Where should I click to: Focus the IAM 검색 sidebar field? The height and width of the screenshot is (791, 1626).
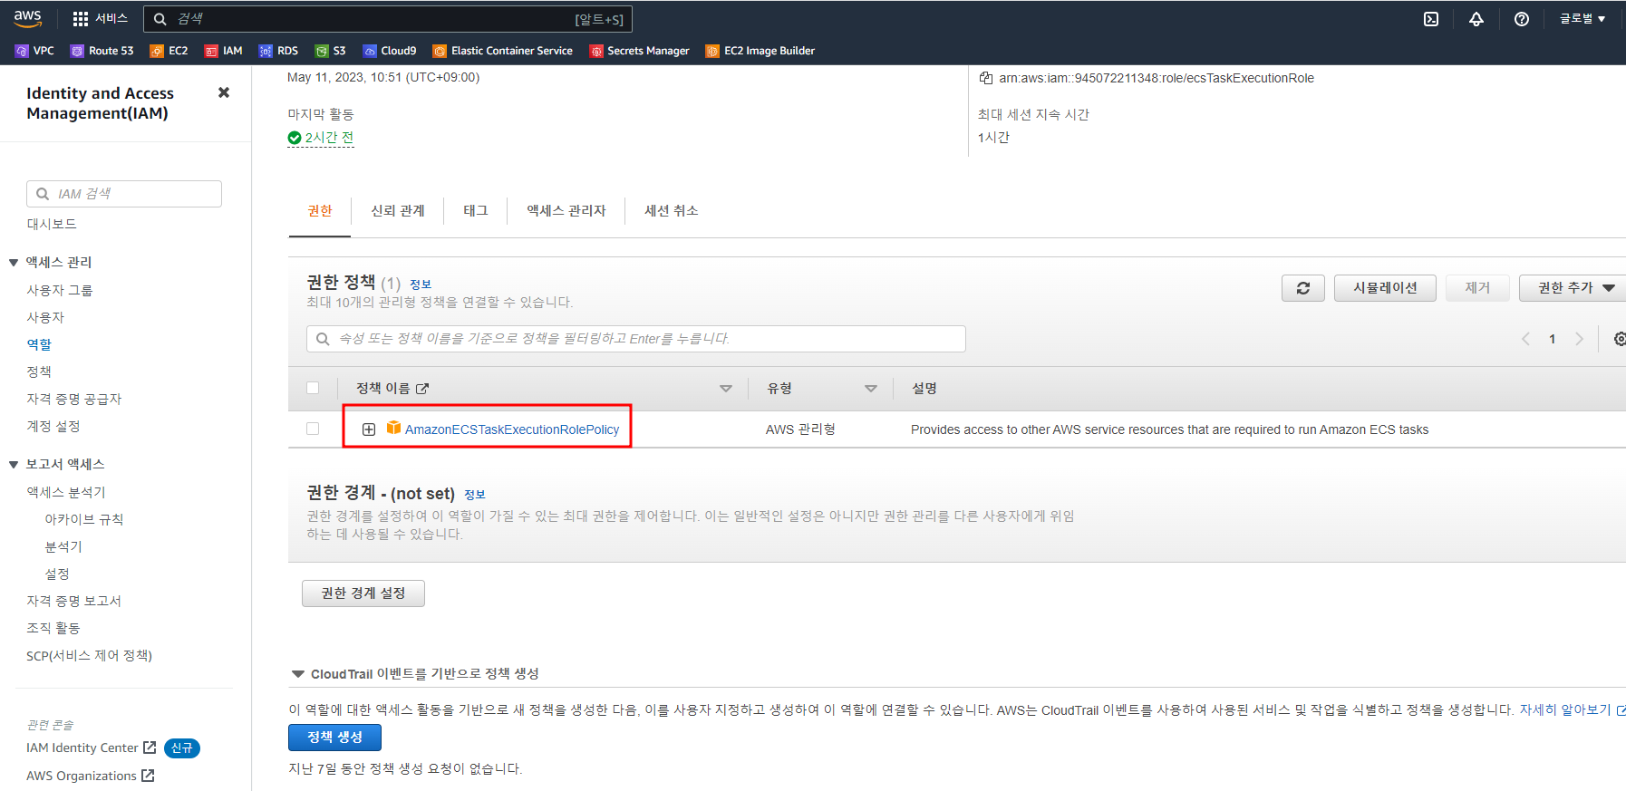[x=124, y=194]
